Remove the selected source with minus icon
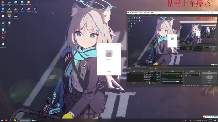 tap(147, 83)
